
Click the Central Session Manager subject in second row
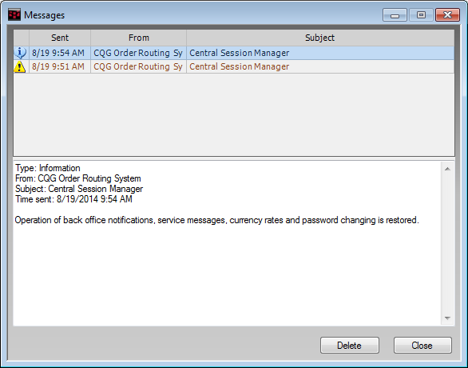239,66
